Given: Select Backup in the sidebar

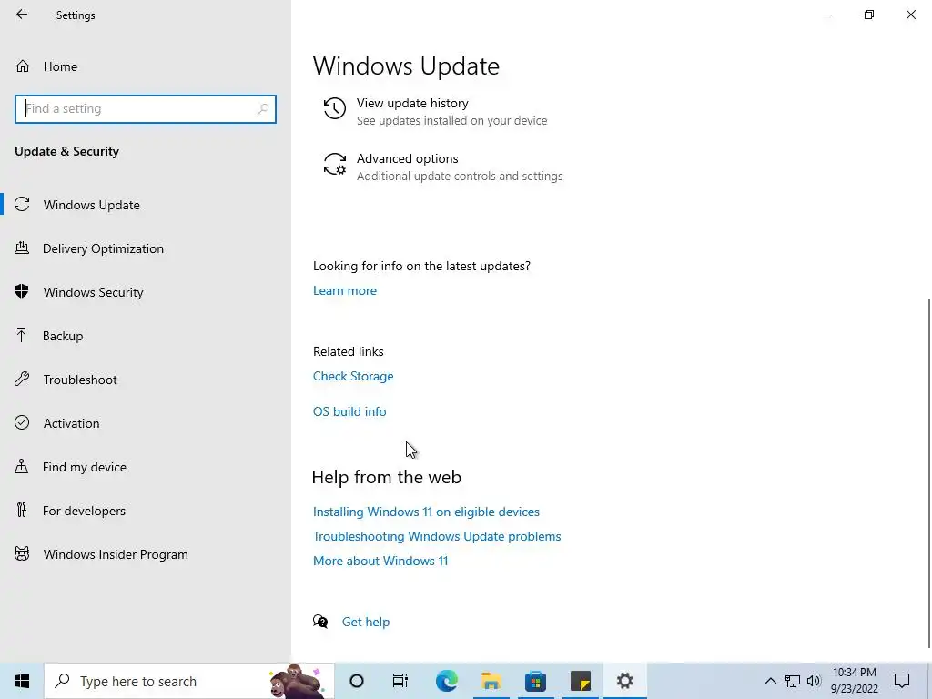Looking at the screenshot, I should (146, 336).
